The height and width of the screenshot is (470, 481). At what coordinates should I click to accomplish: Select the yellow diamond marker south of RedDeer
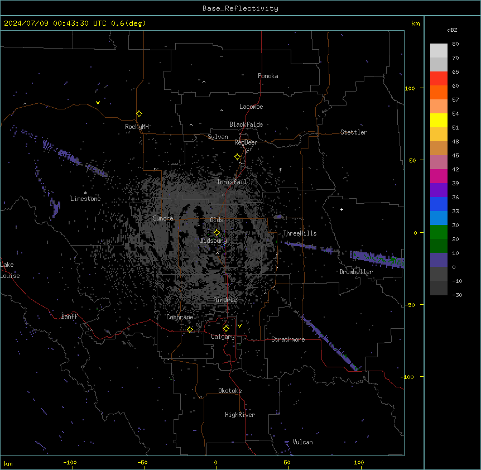237,157
